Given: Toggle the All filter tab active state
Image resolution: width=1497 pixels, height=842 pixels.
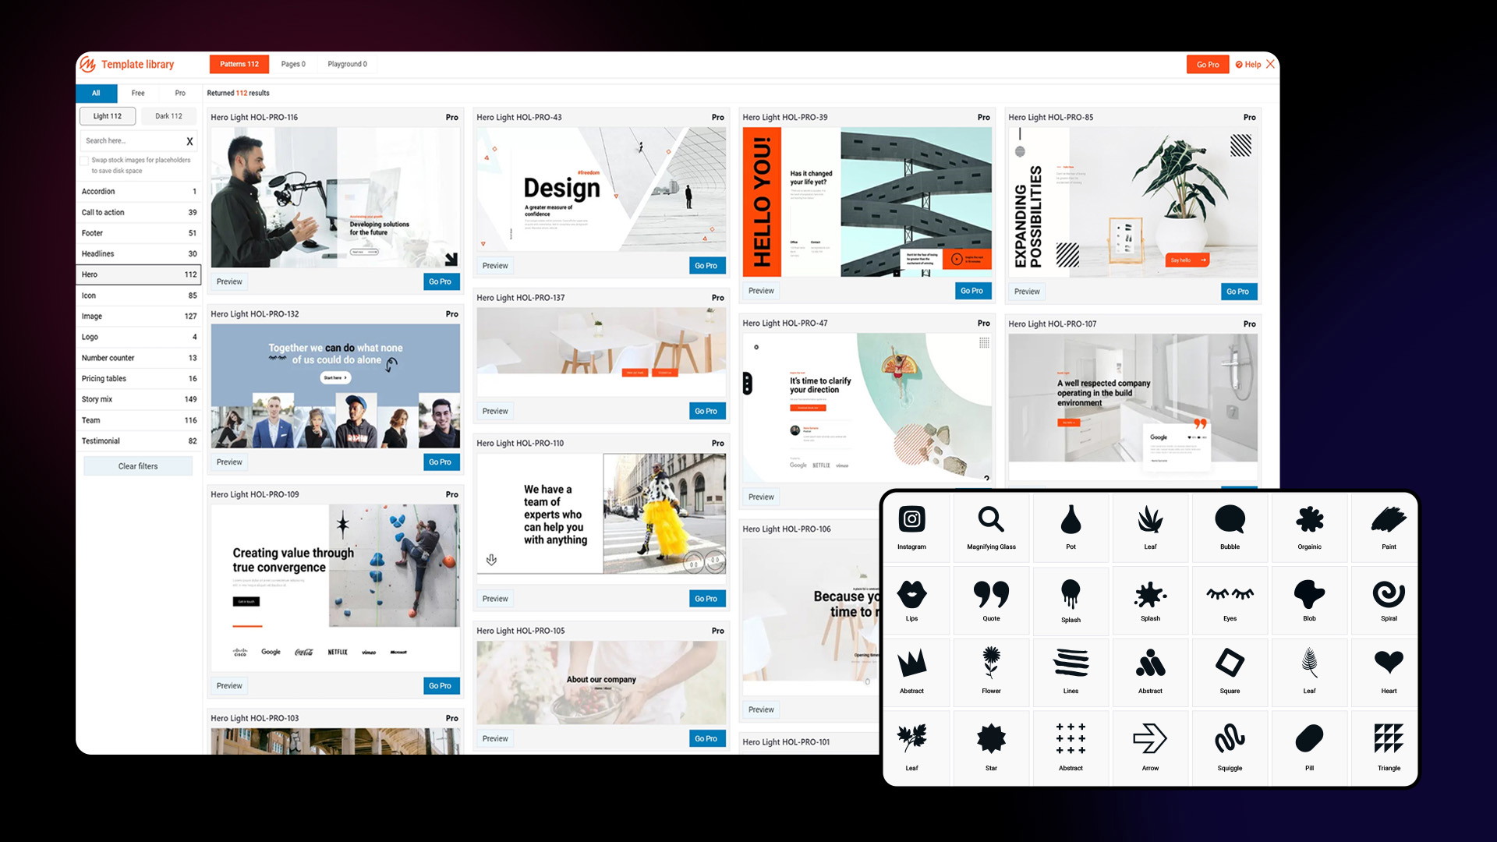Looking at the screenshot, I should coord(96,93).
